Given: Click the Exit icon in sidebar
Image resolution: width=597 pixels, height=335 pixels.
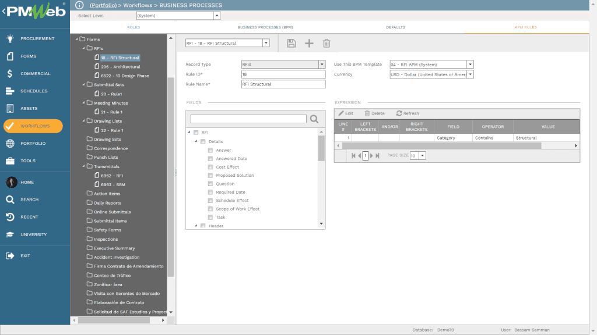Looking at the screenshot, I should (10, 256).
